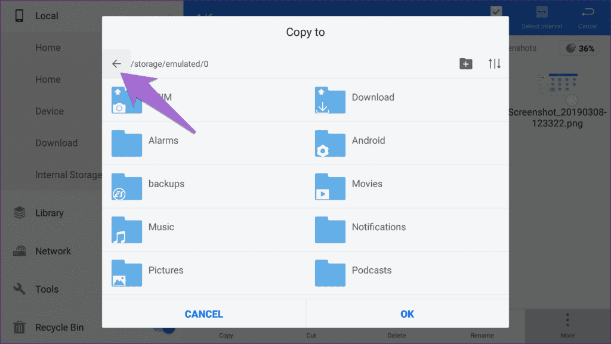The height and width of the screenshot is (344, 611).
Task: Click the Local phone icon
Action: pos(19,16)
